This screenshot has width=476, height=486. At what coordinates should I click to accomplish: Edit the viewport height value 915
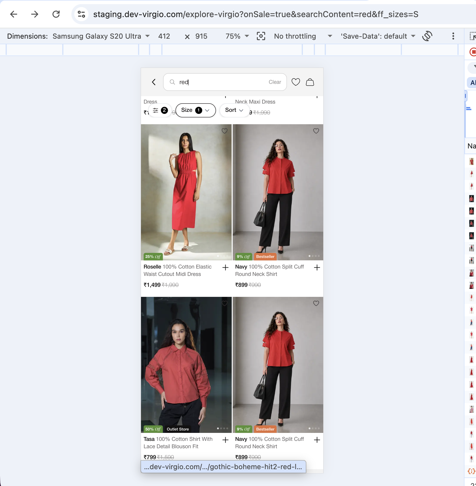pos(201,36)
